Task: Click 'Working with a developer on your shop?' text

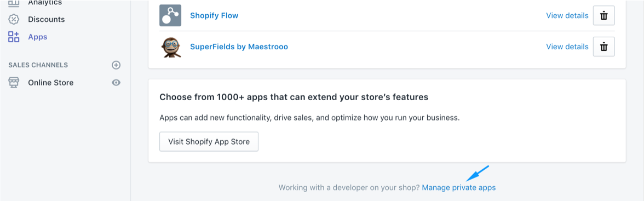Action: 349,187
